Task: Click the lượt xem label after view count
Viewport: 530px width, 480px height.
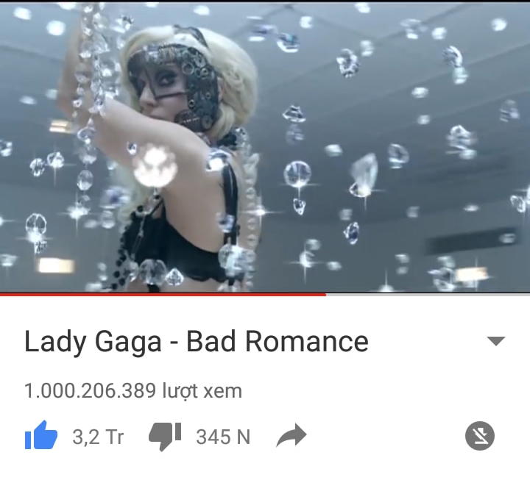Action: (x=202, y=392)
